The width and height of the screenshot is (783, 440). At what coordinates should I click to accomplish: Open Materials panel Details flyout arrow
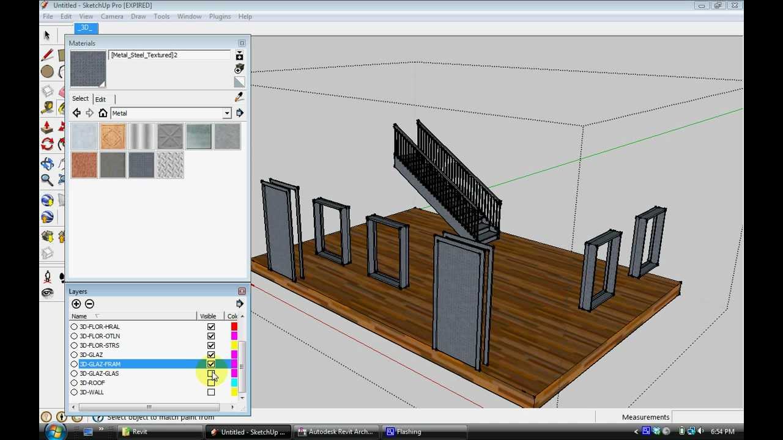pyautogui.click(x=239, y=113)
